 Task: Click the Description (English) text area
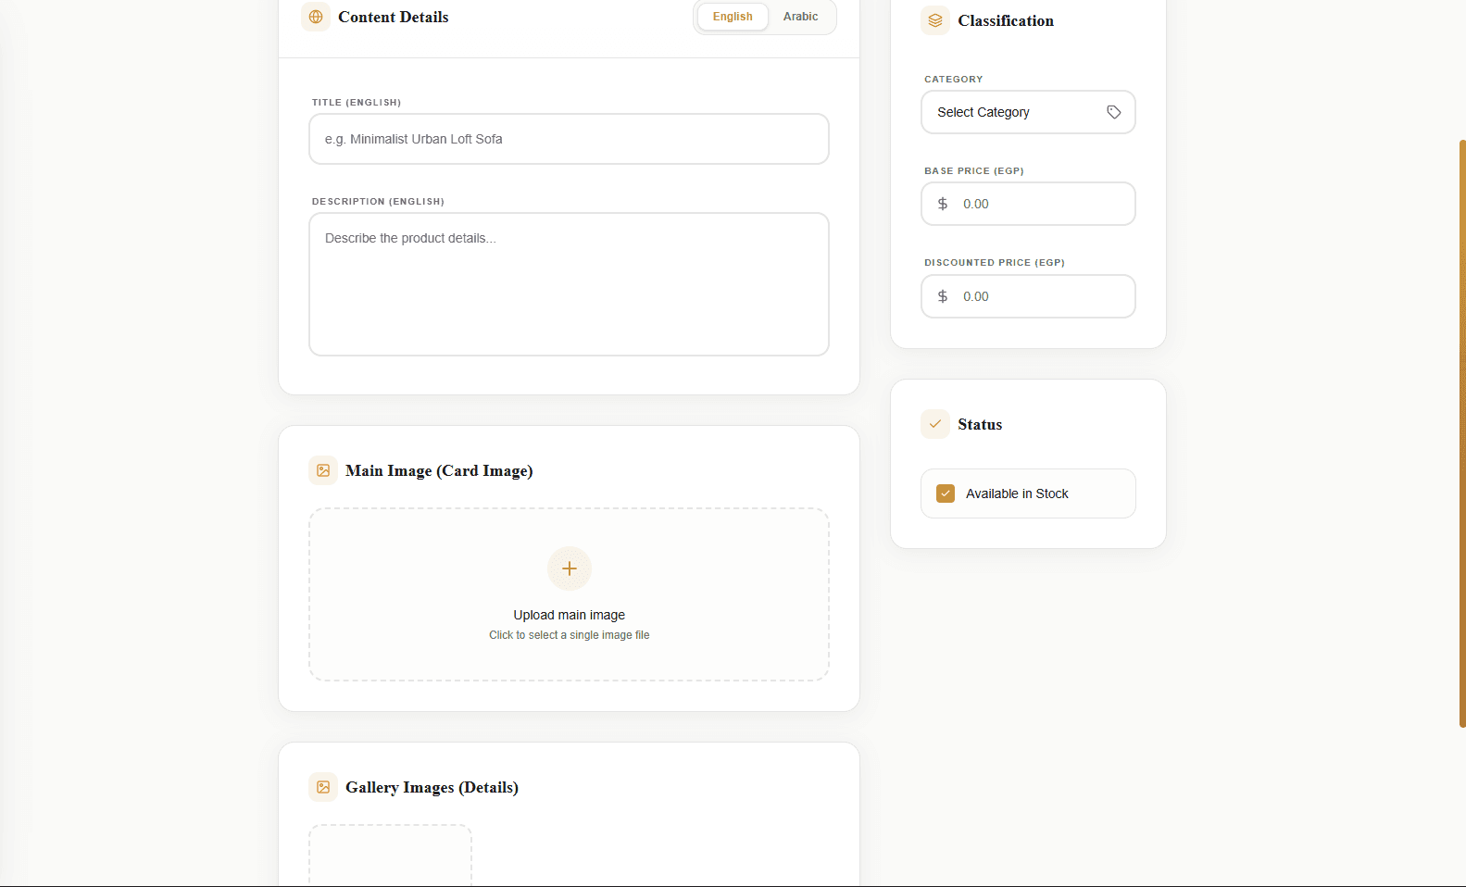pos(569,284)
